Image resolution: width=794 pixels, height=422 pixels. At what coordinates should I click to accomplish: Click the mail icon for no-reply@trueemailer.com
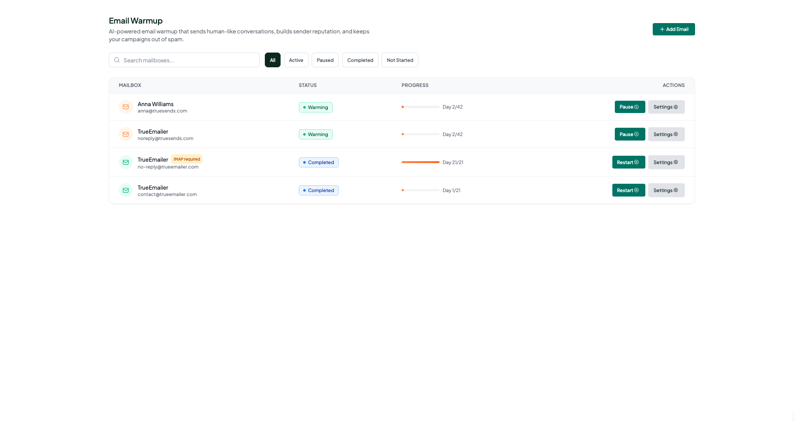126,163
